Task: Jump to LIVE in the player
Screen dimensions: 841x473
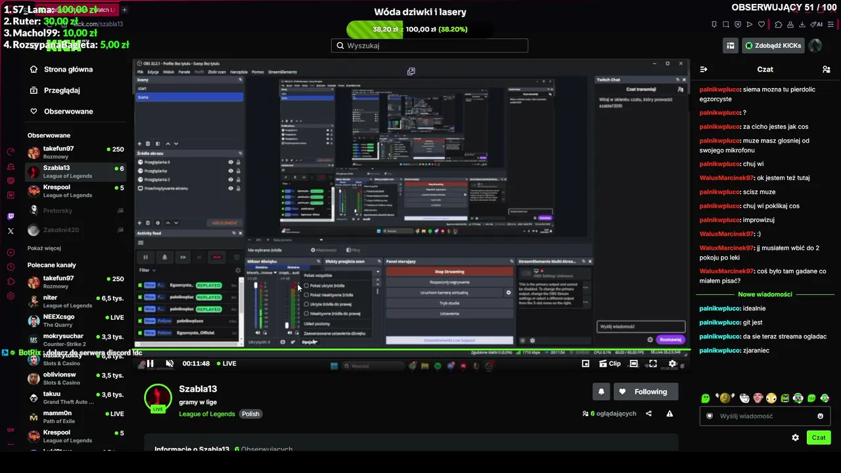Action: 227,363
